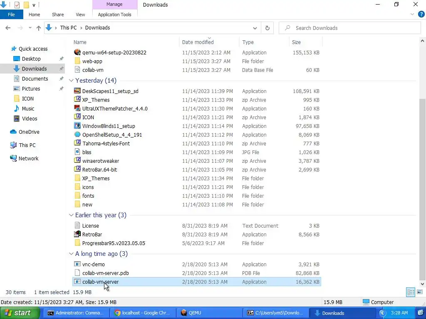426x319 pixels.
Task: Open Administrator: Command Prompt taskbar button
Action: point(76,313)
